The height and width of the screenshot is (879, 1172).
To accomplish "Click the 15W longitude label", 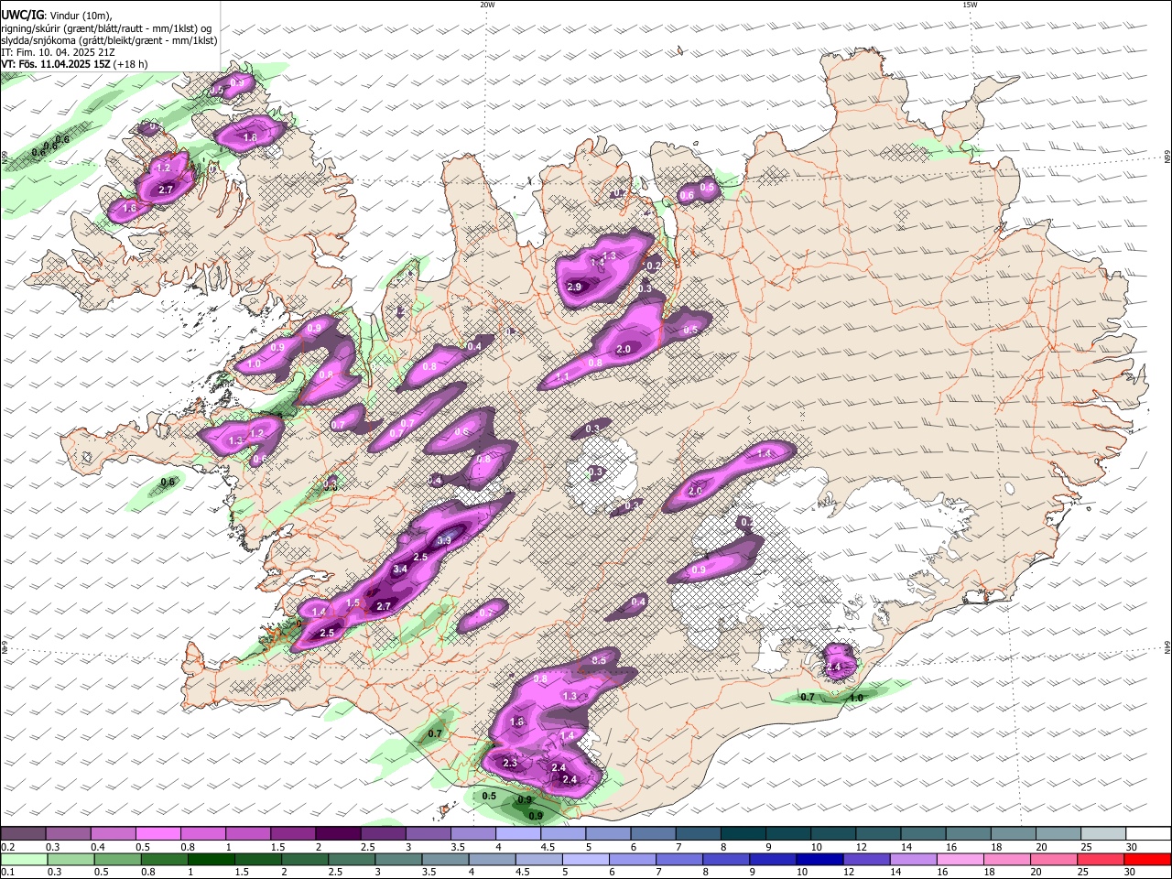I will point(970,5).
